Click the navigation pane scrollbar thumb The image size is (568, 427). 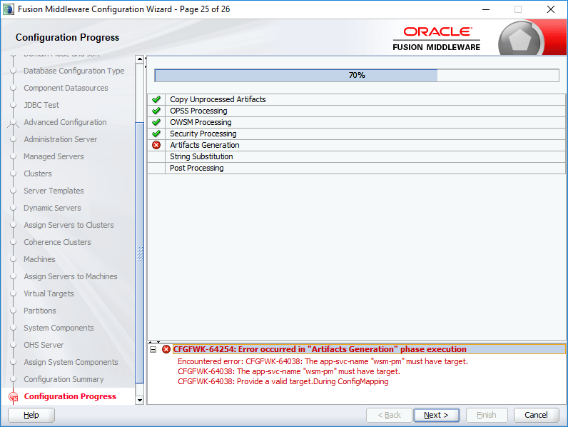[x=139, y=253]
